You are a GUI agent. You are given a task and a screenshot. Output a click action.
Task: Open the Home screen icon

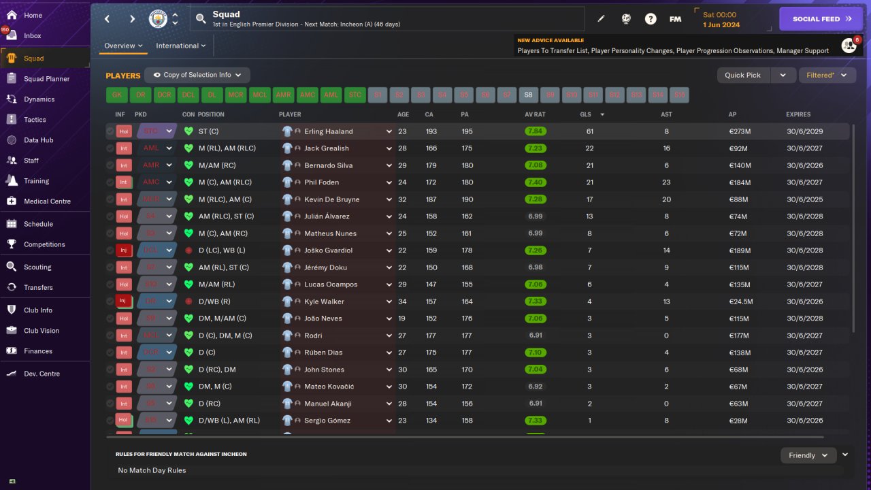pos(12,15)
